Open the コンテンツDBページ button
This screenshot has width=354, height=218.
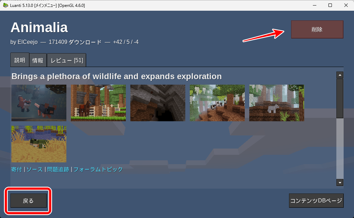click(316, 201)
